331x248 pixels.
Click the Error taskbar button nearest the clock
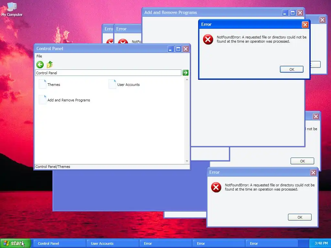point(272,243)
